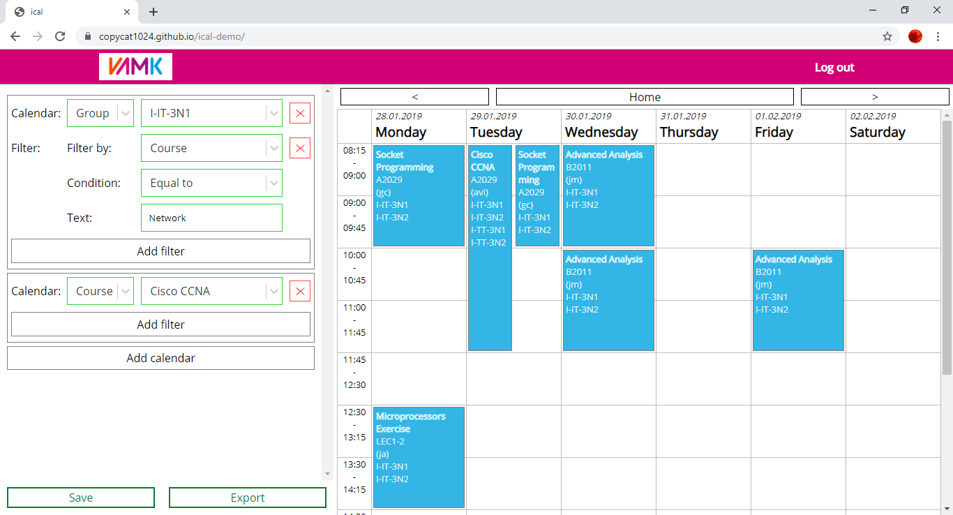This screenshot has height=515, width=953.
Task: Open Tuesday's Socket Programming event
Action: pyautogui.click(x=537, y=196)
